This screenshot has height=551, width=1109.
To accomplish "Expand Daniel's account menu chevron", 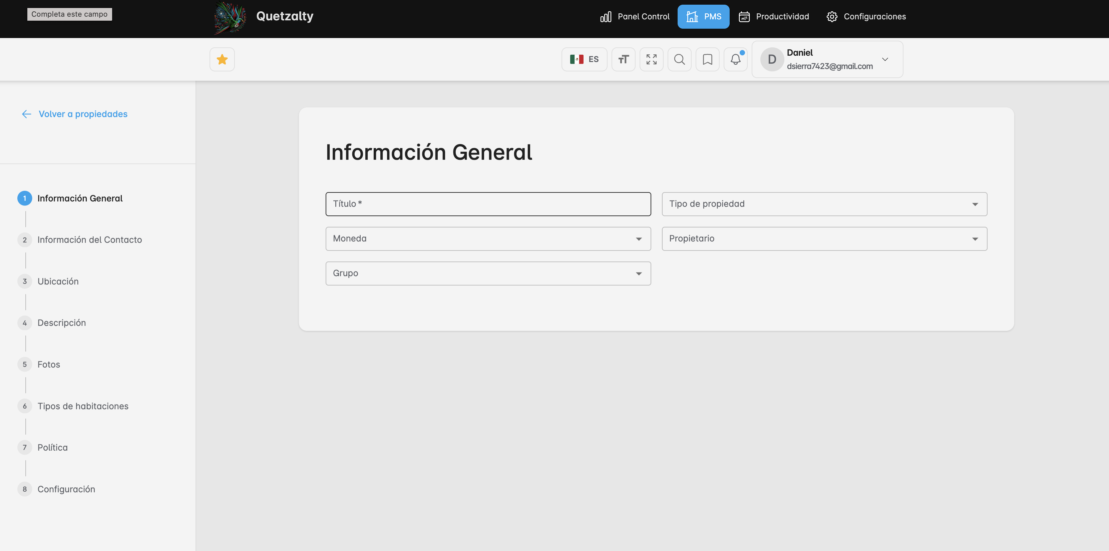I will (x=885, y=59).
